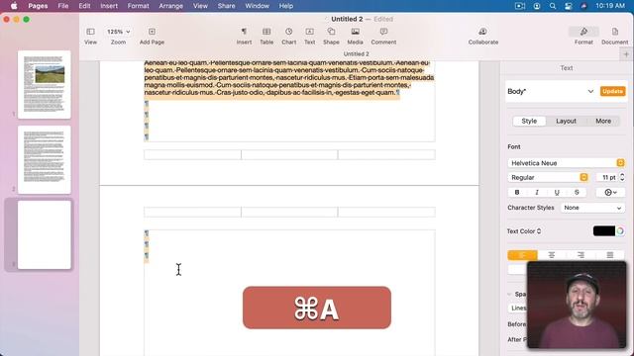This screenshot has width=634, height=356.
Task: Open the Window menu
Action: coord(257,6)
